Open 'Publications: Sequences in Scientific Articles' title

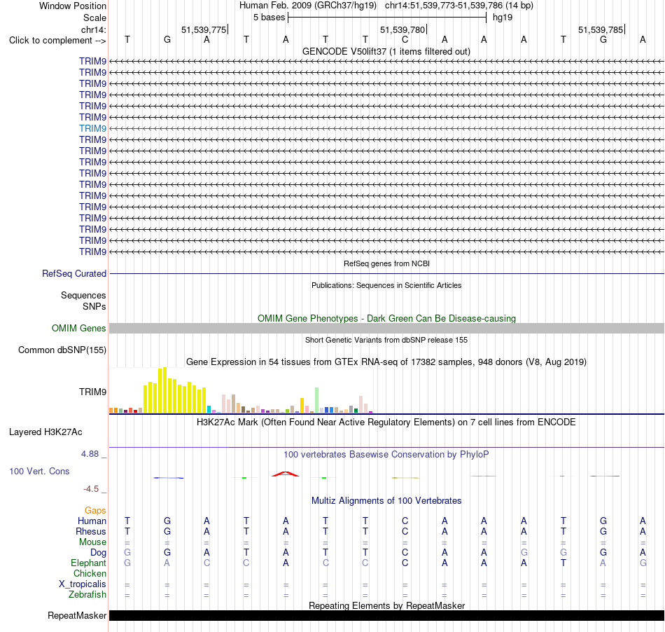[x=386, y=285]
